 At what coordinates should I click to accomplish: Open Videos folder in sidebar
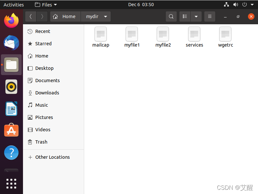coord(53,130)
